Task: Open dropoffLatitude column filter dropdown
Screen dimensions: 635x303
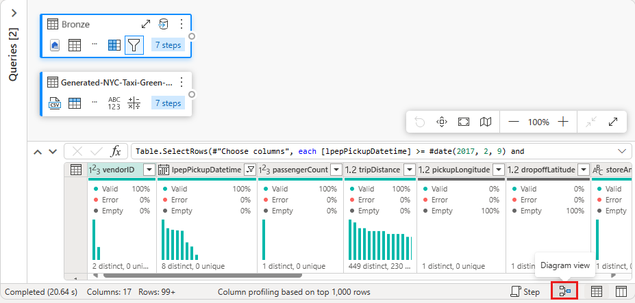Action: click(x=584, y=170)
